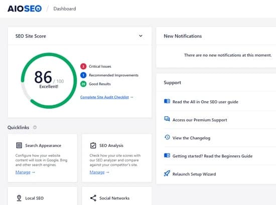Click the SEO Site Score heading
Screen dimensions: 276x205
[x=31, y=36]
